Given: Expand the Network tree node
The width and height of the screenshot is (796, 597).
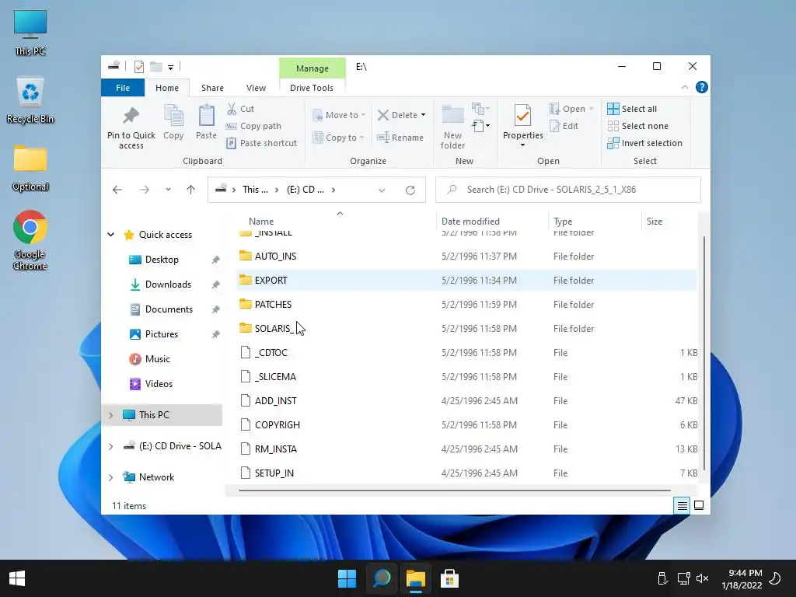Looking at the screenshot, I should [x=110, y=477].
